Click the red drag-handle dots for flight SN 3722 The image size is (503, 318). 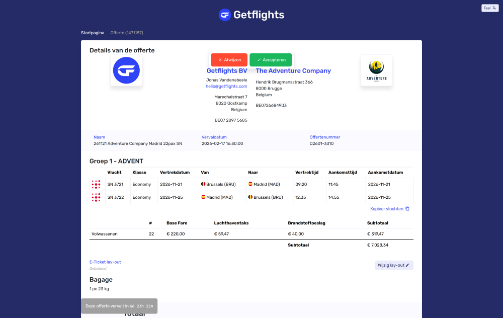click(x=96, y=197)
